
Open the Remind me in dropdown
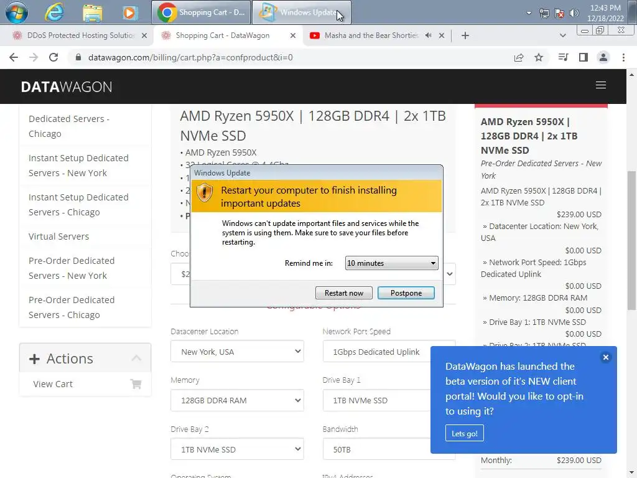pos(391,263)
